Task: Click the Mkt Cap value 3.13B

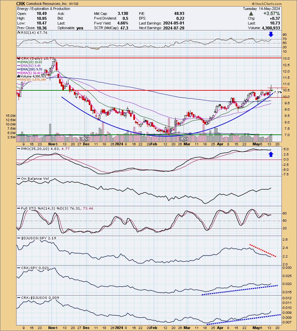Action: [123, 14]
